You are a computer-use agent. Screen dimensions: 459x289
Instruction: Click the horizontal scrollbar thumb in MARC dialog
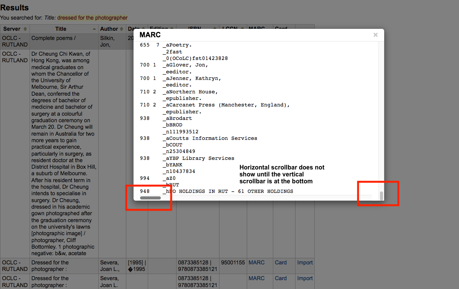click(x=150, y=198)
